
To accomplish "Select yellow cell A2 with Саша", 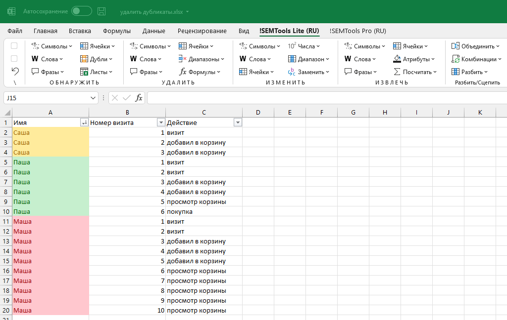I will (51, 132).
